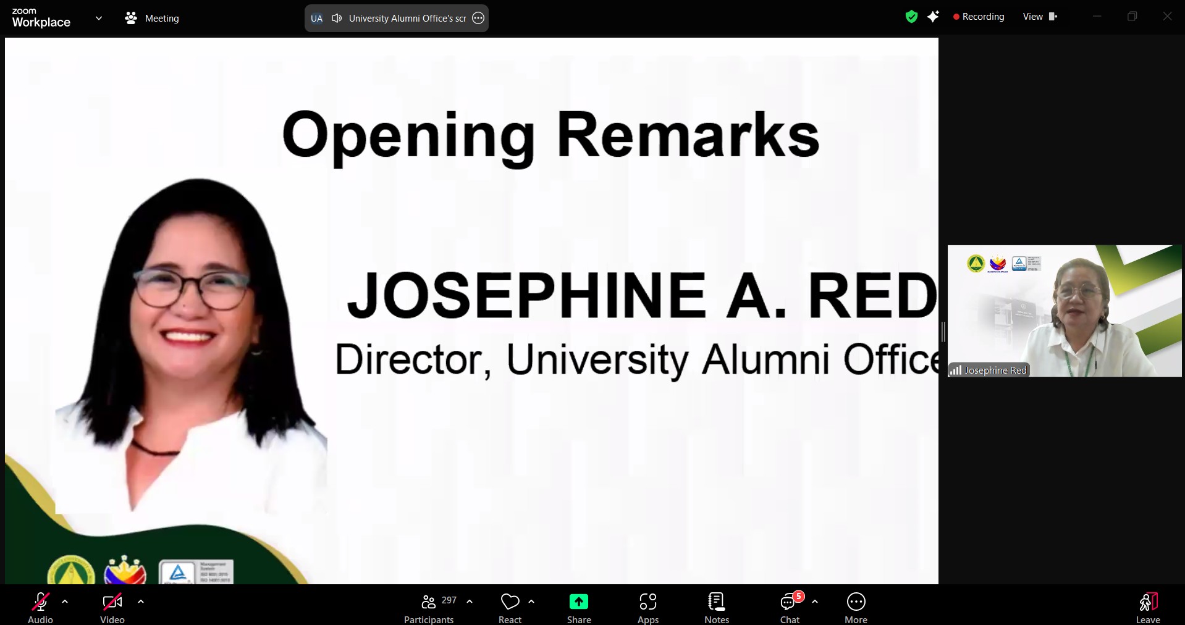This screenshot has height=625, width=1185.
Task: Leave the meeting
Action: [1147, 608]
